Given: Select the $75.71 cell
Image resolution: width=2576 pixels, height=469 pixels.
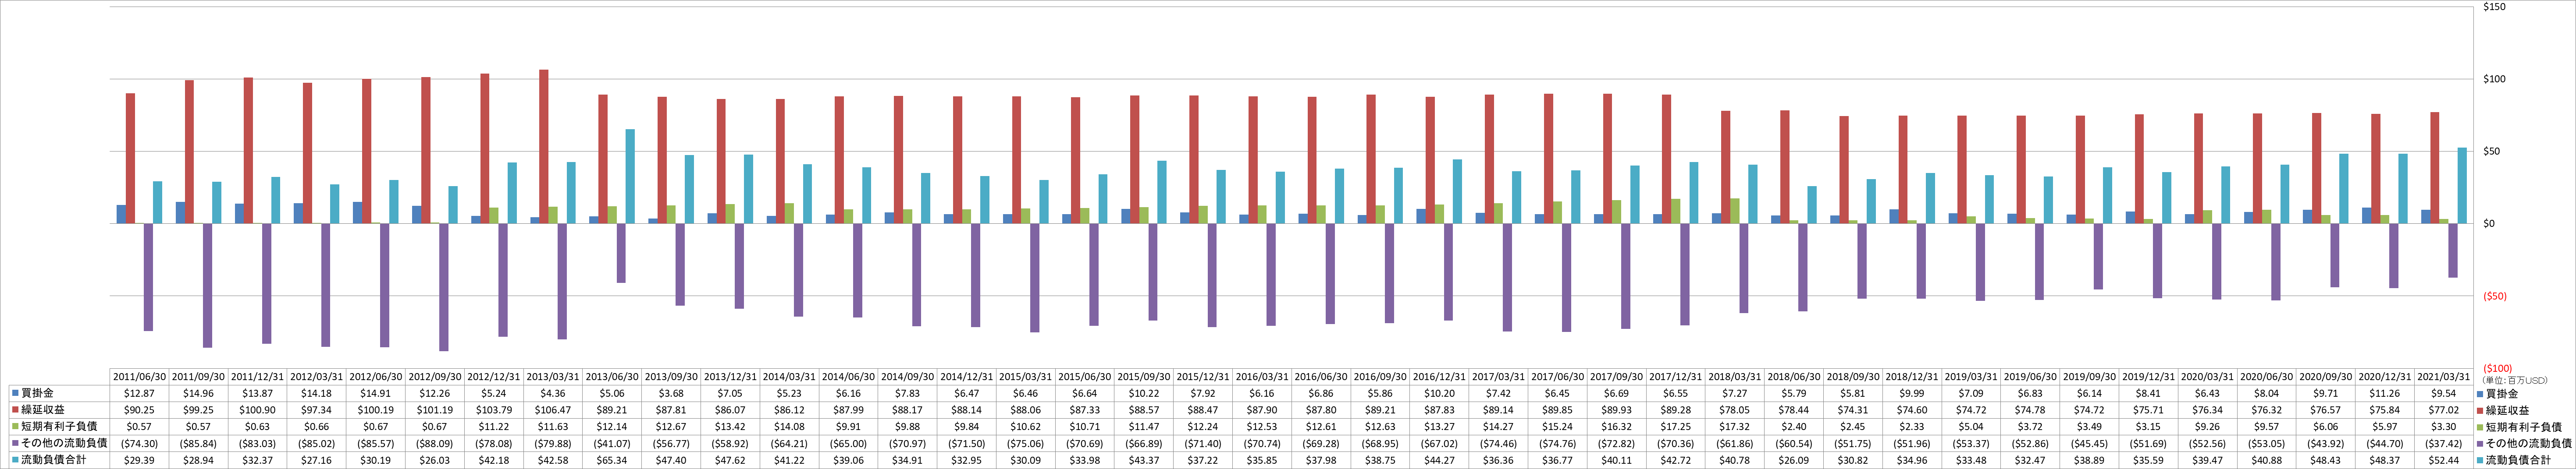Looking at the screenshot, I should click(x=2149, y=410).
